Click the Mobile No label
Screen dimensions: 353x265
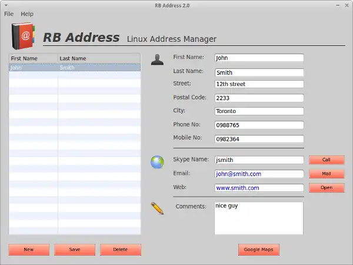[x=187, y=137]
